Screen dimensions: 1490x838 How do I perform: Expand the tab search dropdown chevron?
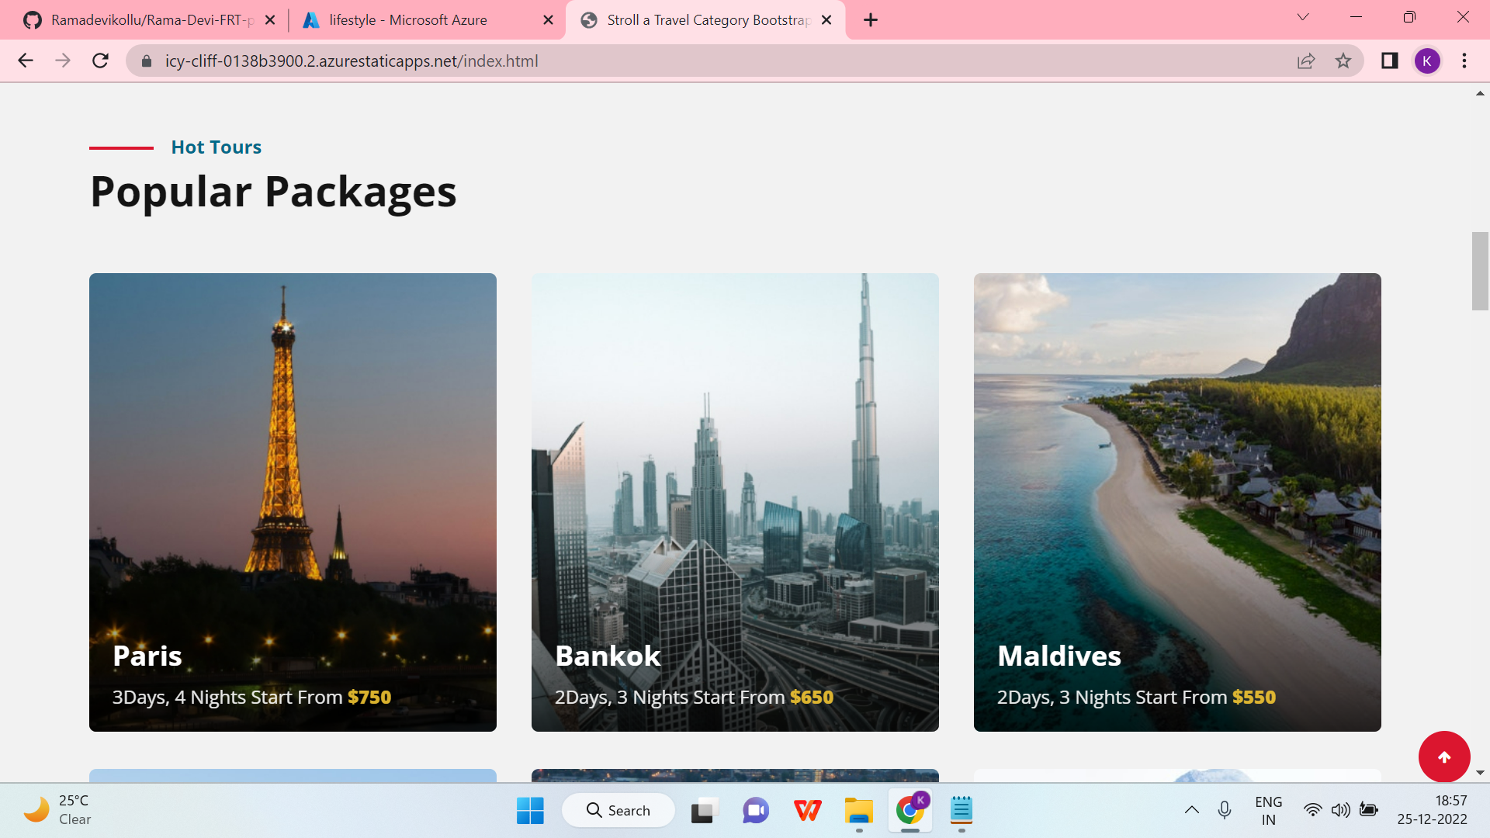click(1303, 17)
